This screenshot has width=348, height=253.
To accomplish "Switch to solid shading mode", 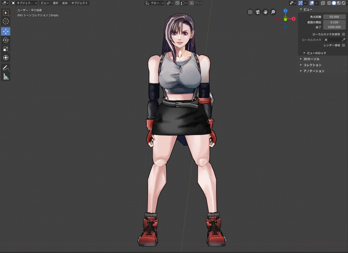I will pos(334,3).
